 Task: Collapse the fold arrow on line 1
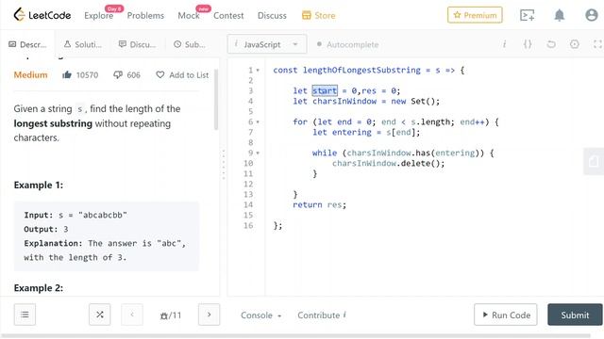258,71
